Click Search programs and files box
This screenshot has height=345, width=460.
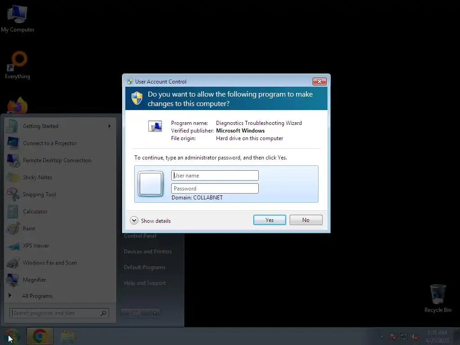coord(59,313)
